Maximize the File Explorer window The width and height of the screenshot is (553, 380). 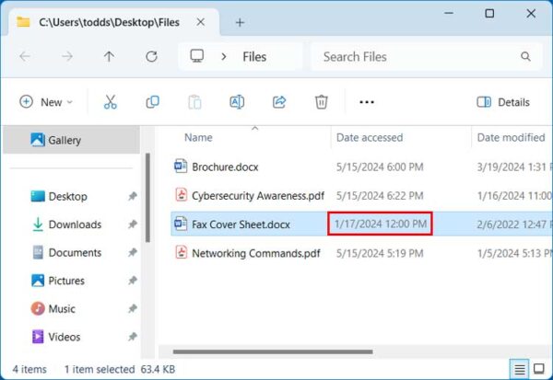coord(489,14)
